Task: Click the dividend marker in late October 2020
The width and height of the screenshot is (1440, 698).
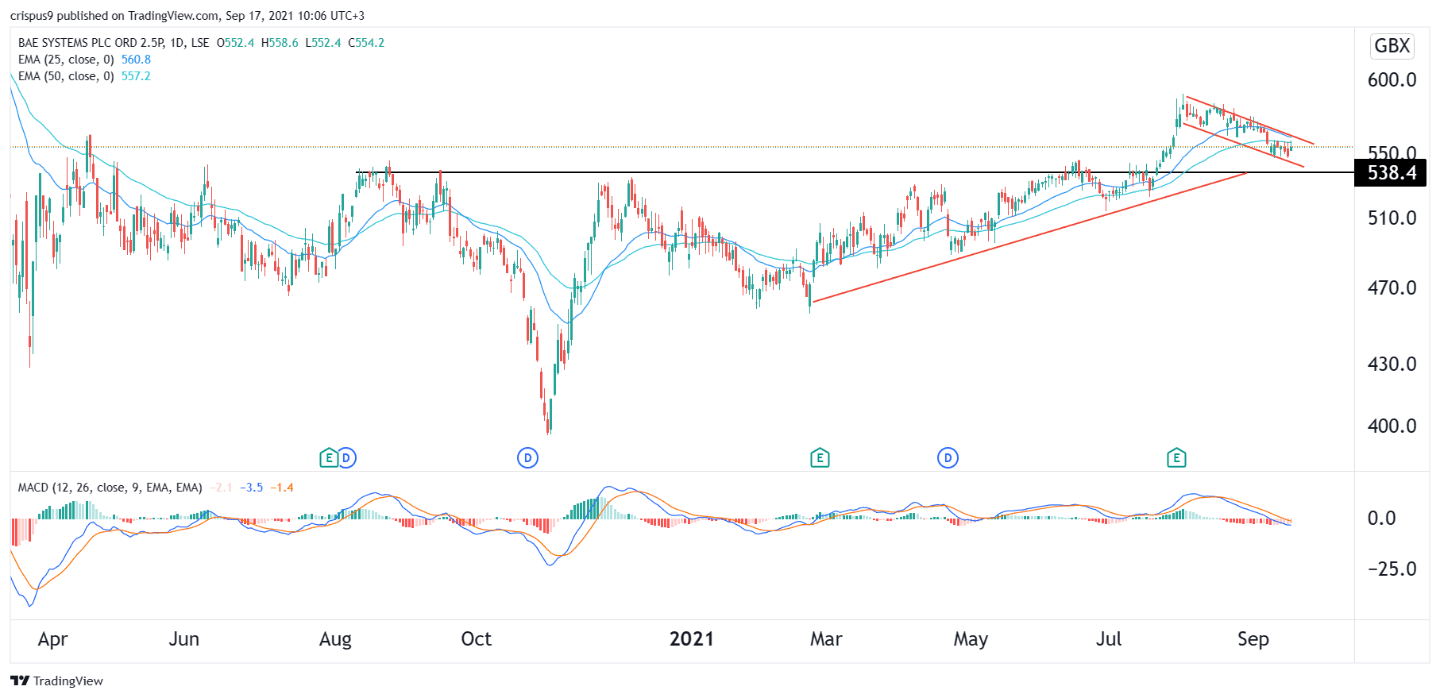Action: [527, 458]
